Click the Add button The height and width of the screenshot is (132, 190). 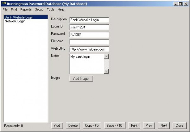pyautogui.click(x=57, y=126)
